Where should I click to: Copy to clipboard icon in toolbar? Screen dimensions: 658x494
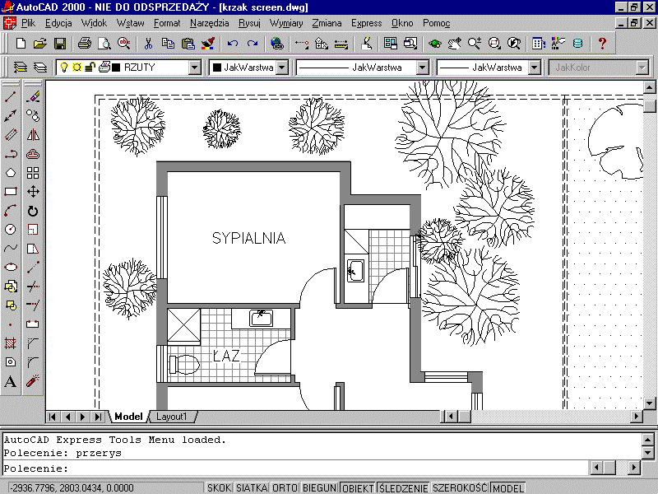click(168, 44)
